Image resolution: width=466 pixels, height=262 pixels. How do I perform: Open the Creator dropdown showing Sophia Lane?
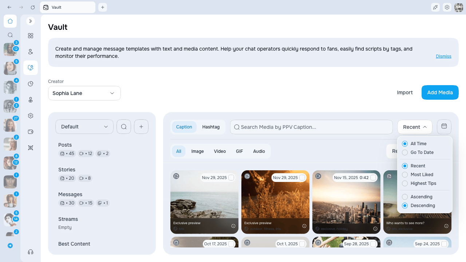pyautogui.click(x=84, y=93)
